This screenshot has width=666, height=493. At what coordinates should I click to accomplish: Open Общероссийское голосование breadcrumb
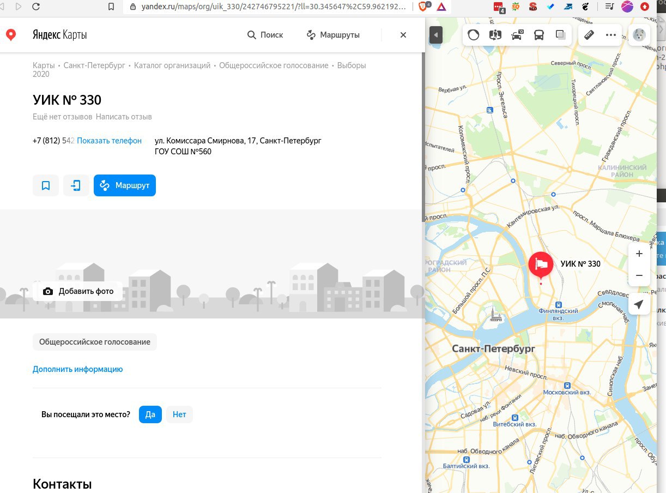coord(274,65)
